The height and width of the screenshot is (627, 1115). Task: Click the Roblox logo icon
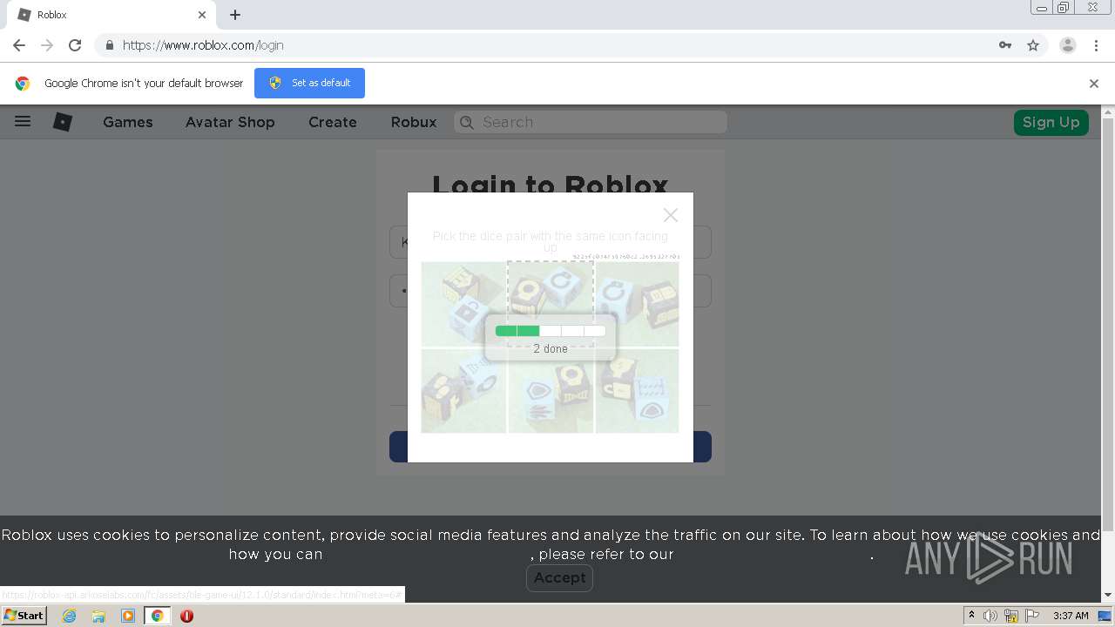pyautogui.click(x=63, y=122)
